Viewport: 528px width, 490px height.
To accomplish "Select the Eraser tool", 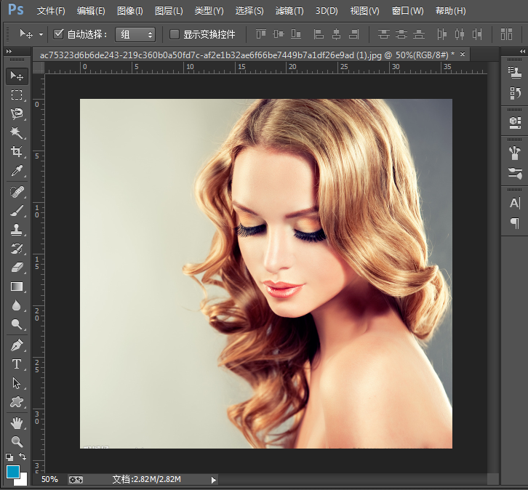I will click(17, 268).
